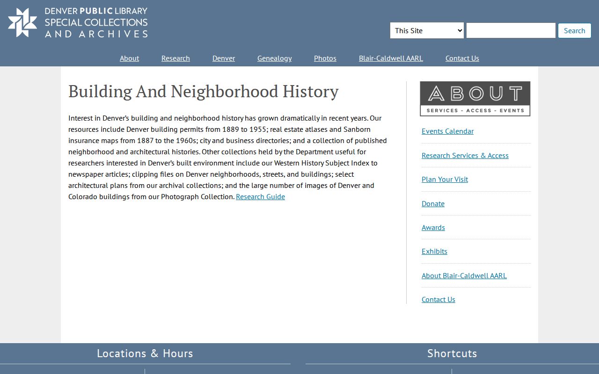Open the Exhibits sidebar link
599x374 pixels.
pyautogui.click(x=434, y=251)
